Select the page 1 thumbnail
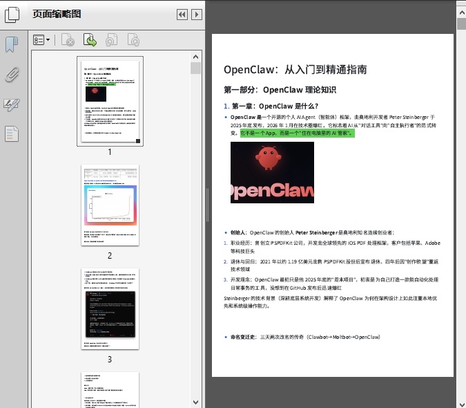Screen dimensions: 466x408 click(x=110, y=101)
